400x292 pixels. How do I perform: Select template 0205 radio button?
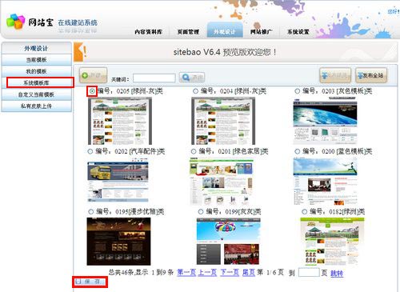click(x=92, y=91)
